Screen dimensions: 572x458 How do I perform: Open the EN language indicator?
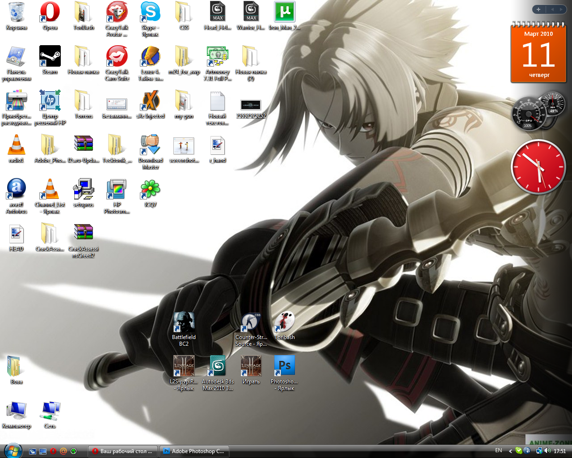click(x=499, y=451)
